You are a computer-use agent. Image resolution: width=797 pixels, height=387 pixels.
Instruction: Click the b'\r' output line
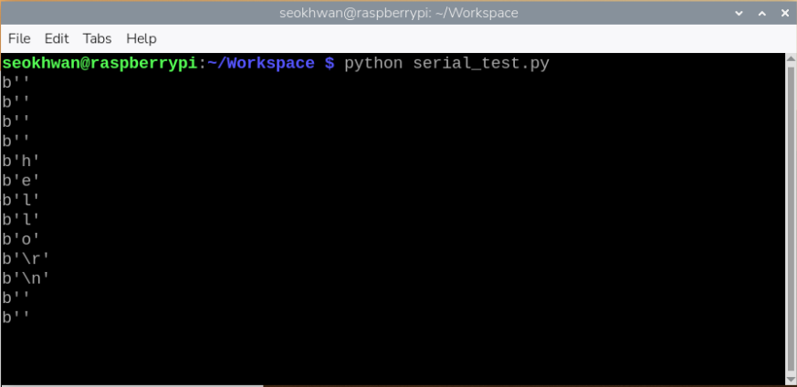pos(26,259)
